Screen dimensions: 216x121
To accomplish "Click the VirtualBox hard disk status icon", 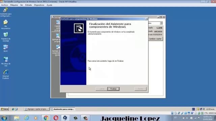I will [172, 113].
